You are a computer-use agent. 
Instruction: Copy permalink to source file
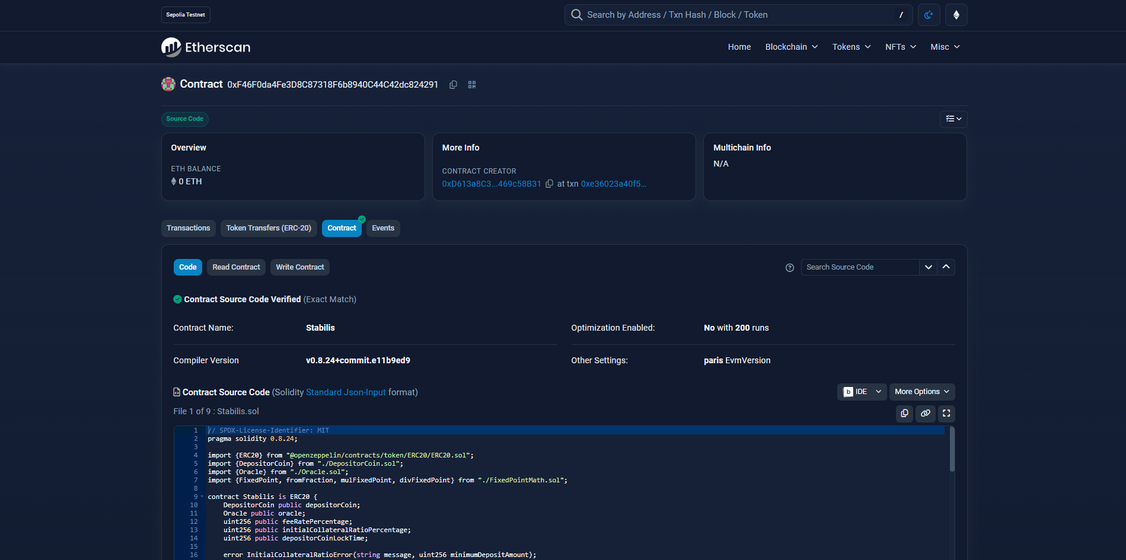coord(925,413)
